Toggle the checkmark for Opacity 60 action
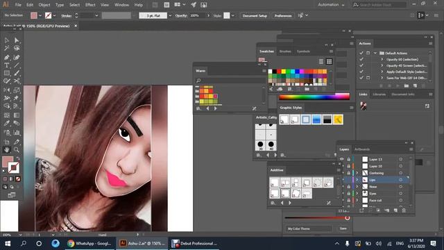The image size is (444, 250). pyautogui.click(x=361, y=59)
